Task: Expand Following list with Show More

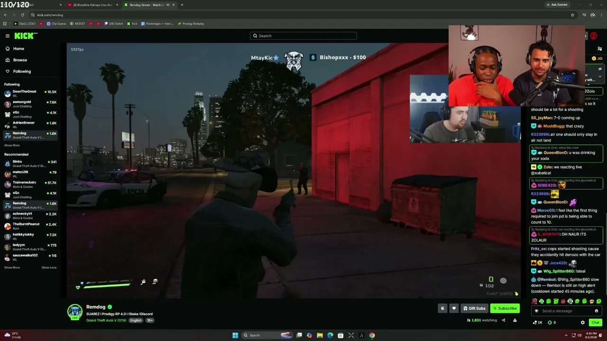Action: [x=12, y=145]
